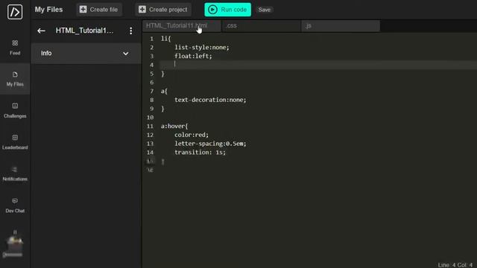The height and width of the screenshot is (268, 477).
Task: Click line number 10 in the gutter
Action: [151, 118]
